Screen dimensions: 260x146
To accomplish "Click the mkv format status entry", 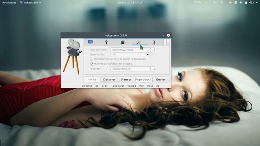I will [141, 86].
